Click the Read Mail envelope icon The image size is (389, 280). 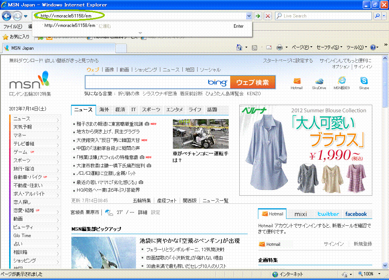pyautogui.click(x=269, y=47)
